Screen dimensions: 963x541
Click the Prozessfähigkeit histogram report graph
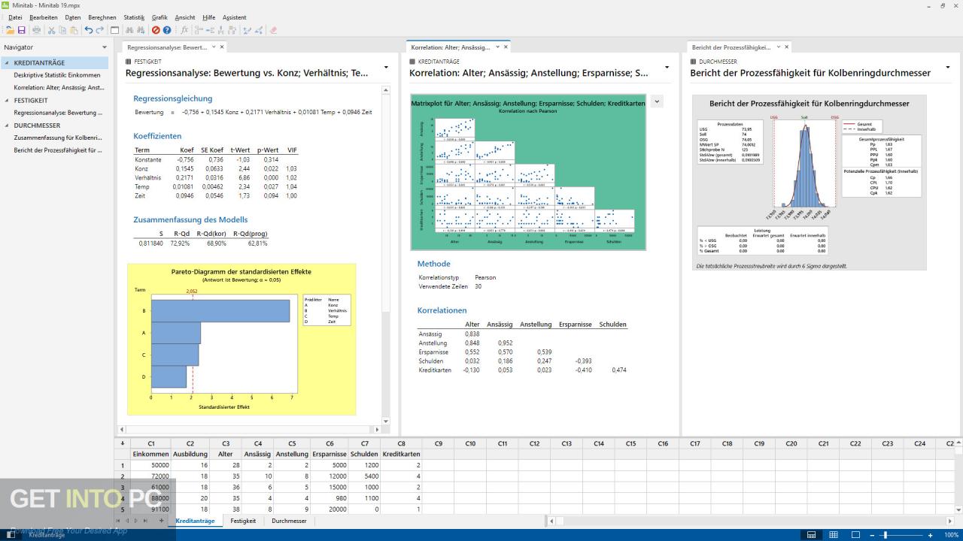[x=809, y=183]
